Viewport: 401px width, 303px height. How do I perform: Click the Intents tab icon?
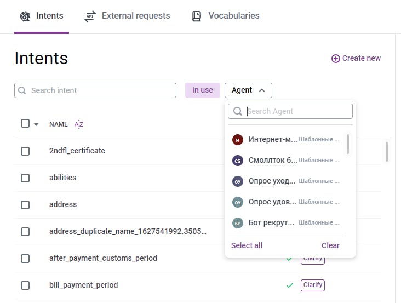(x=25, y=16)
